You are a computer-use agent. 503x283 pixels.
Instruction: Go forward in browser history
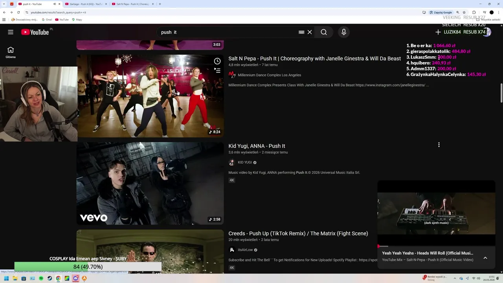(x=11, y=12)
